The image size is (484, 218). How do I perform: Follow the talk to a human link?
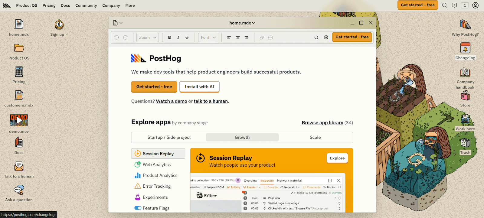coord(211,101)
